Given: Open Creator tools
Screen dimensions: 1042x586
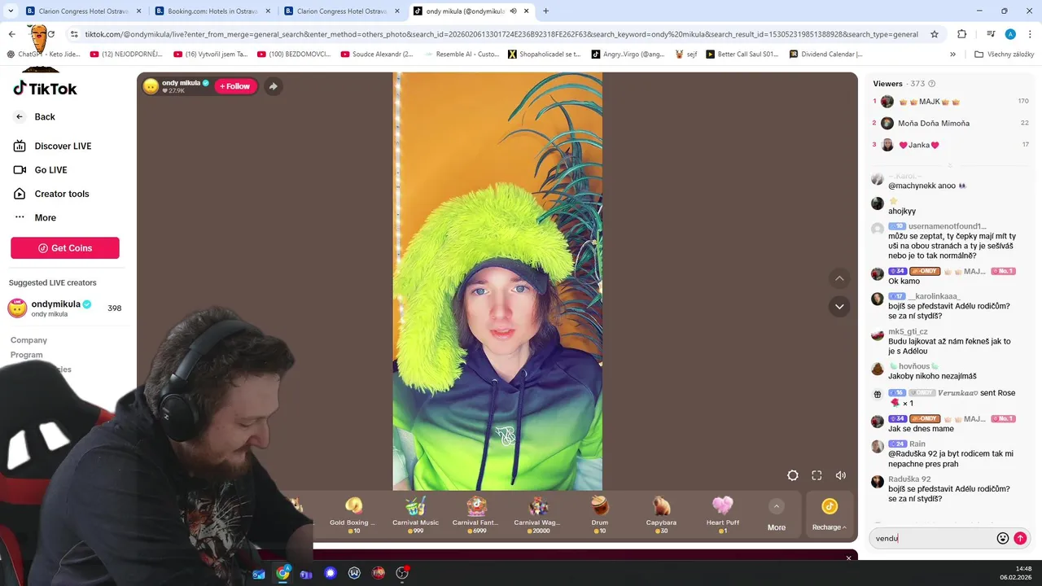Looking at the screenshot, I should point(50,194).
